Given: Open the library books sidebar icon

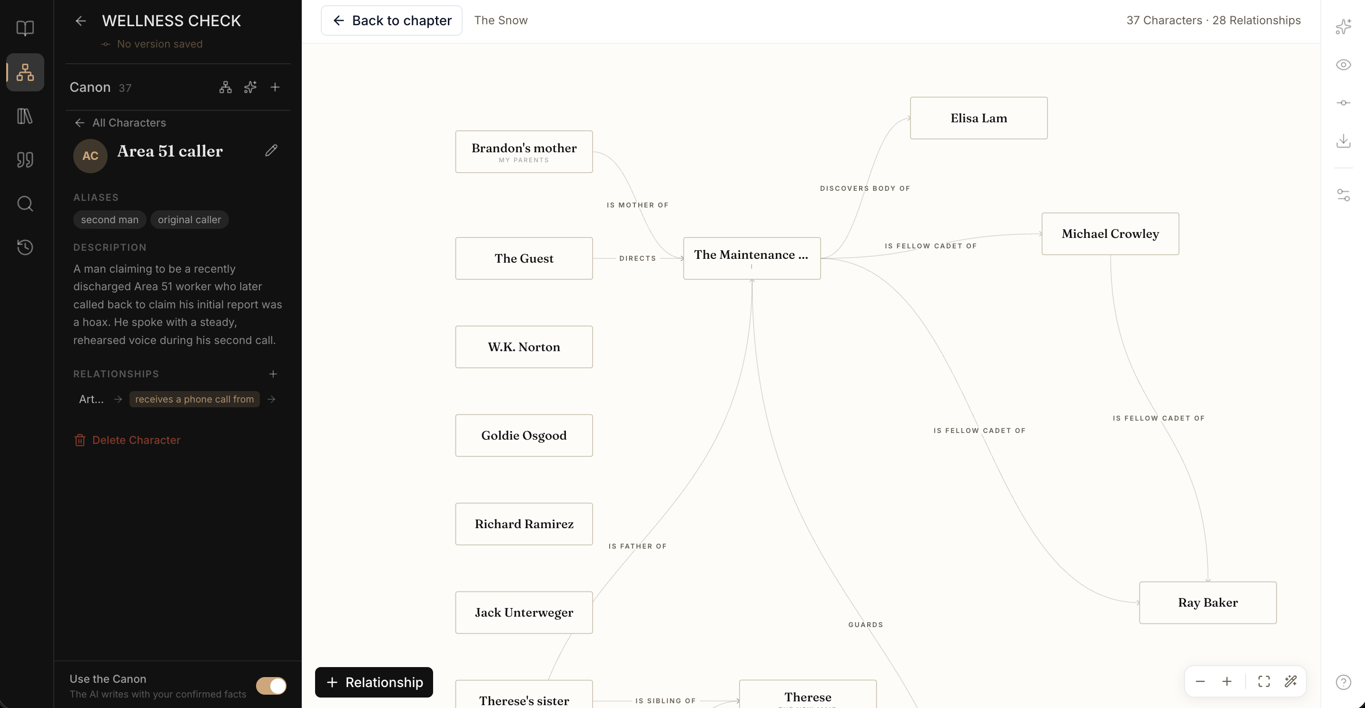Looking at the screenshot, I should click(25, 116).
